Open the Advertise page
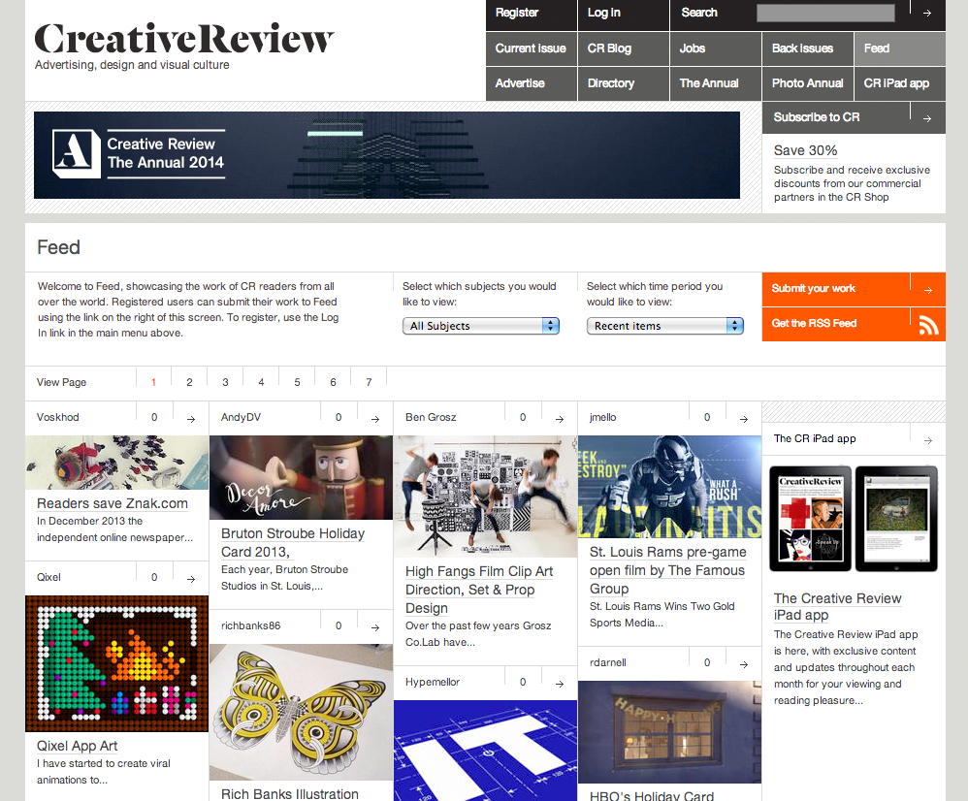 [x=531, y=83]
